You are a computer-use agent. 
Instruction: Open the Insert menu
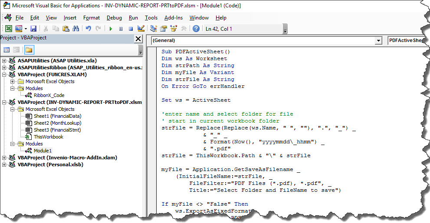tap(70, 18)
